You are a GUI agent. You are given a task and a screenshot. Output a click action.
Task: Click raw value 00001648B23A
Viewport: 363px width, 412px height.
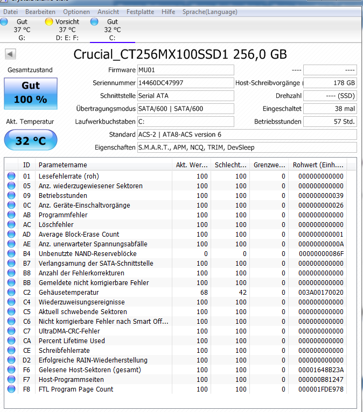pos(320,370)
